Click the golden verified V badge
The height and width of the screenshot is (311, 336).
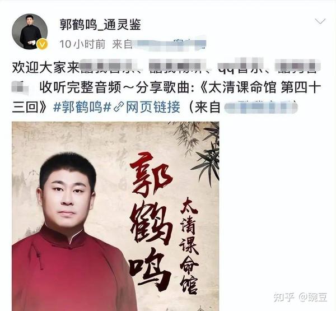[x=42, y=44]
